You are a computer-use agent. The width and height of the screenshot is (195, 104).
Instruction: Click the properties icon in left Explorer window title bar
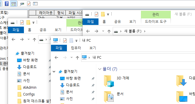[22, 23]
